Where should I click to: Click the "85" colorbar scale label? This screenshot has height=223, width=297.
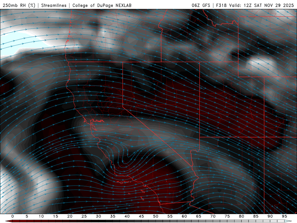tap(256, 216)
